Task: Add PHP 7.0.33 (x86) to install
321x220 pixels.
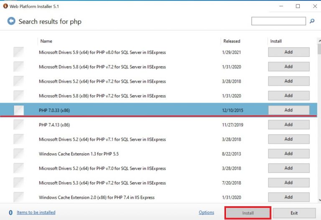Action: click(288, 110)
